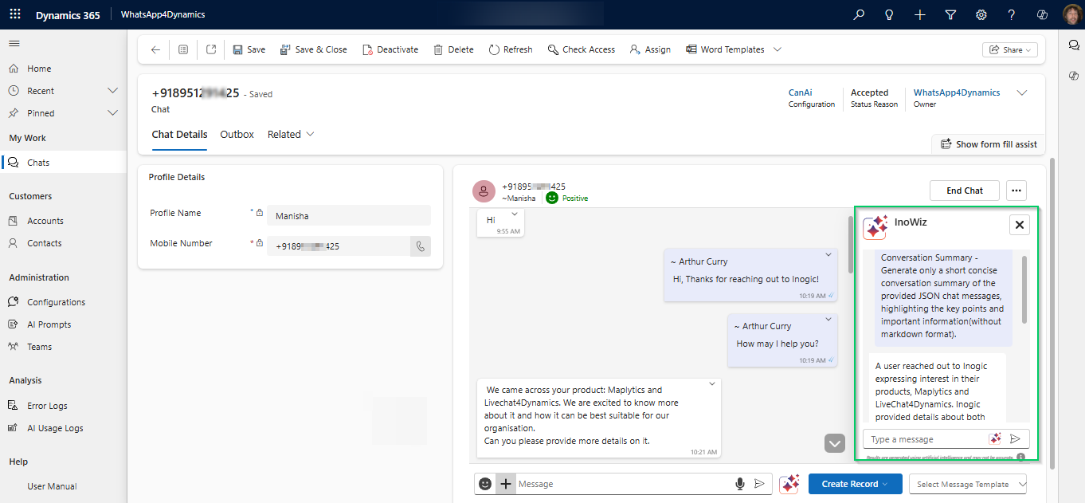Screen dimensions: 1085x503
Task: Switch to the Outbox tab
Action: (237, 135)
